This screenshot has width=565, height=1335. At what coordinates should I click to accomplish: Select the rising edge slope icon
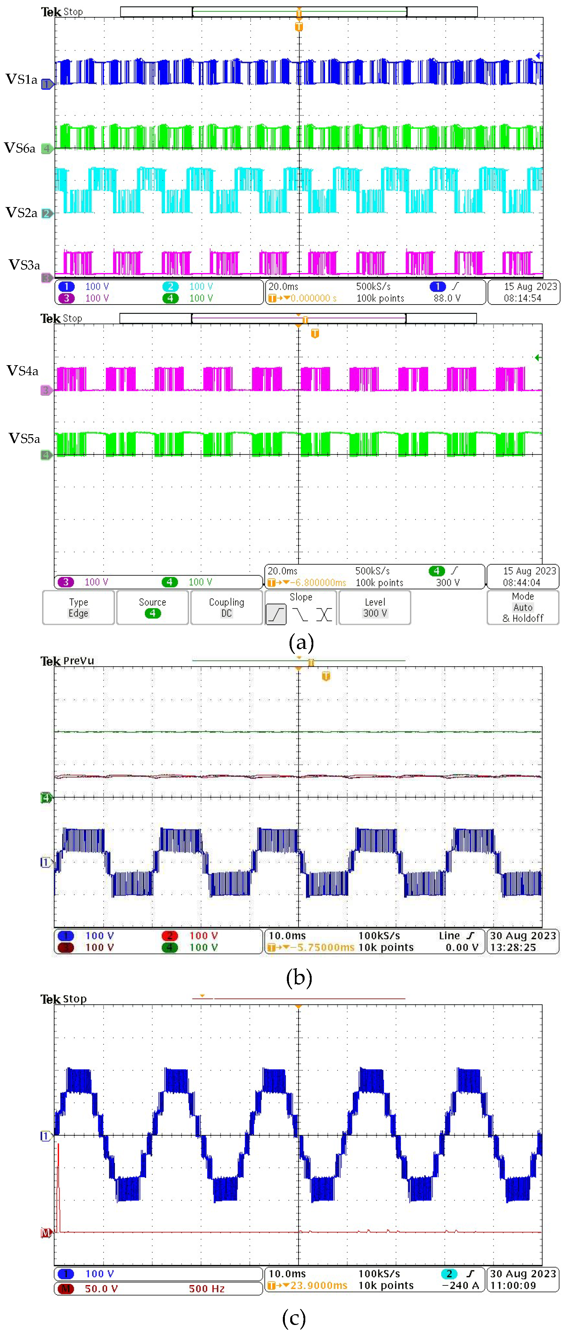276,615
